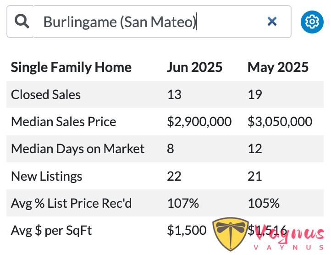331x255 pixels.
Task: Click the May 2025 column header
Action: (278, 67)
